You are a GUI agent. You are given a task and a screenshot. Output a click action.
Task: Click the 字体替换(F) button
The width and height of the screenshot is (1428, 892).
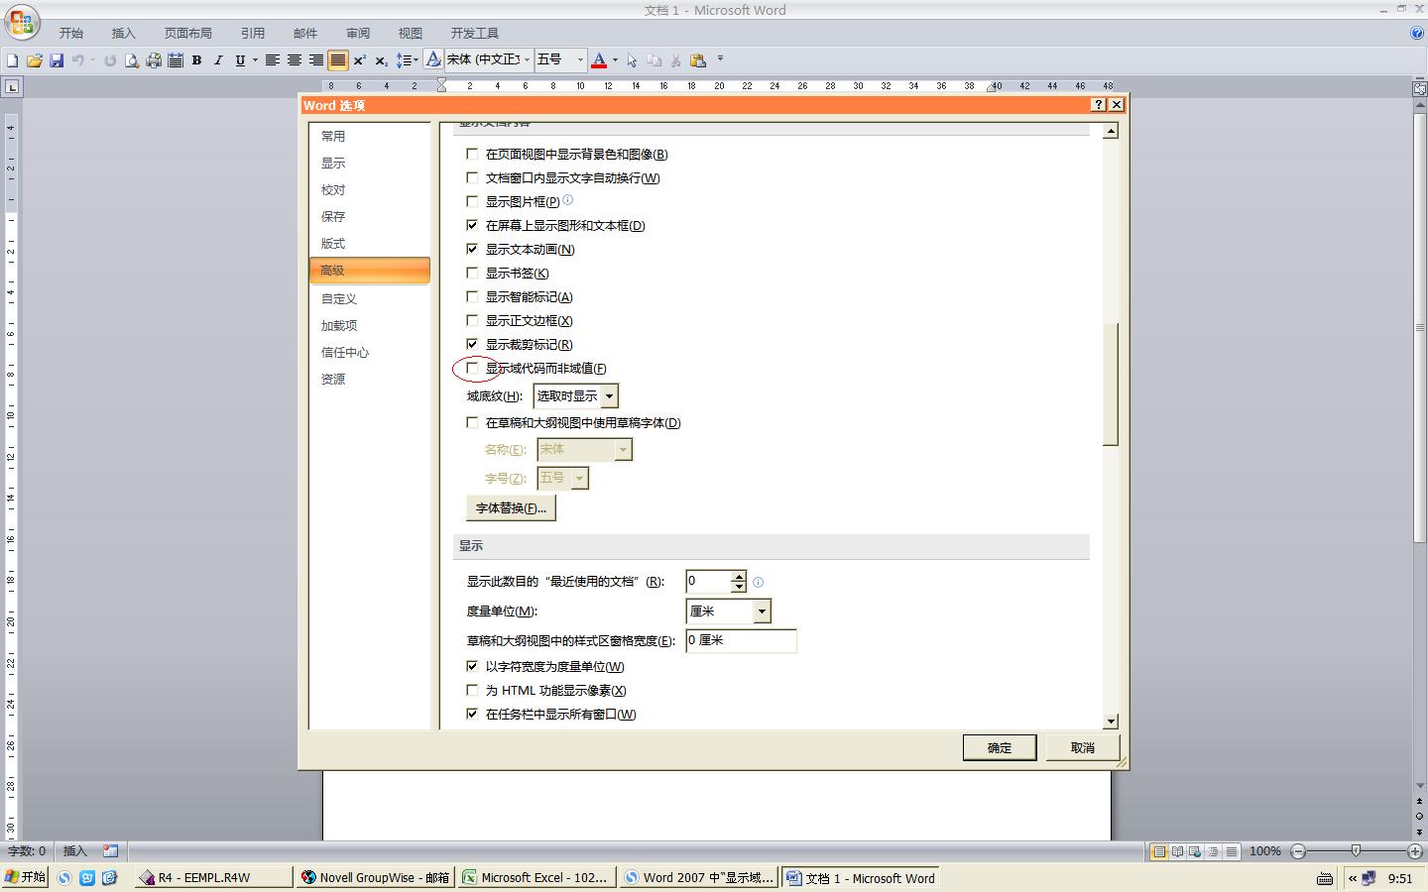[511, 507]
